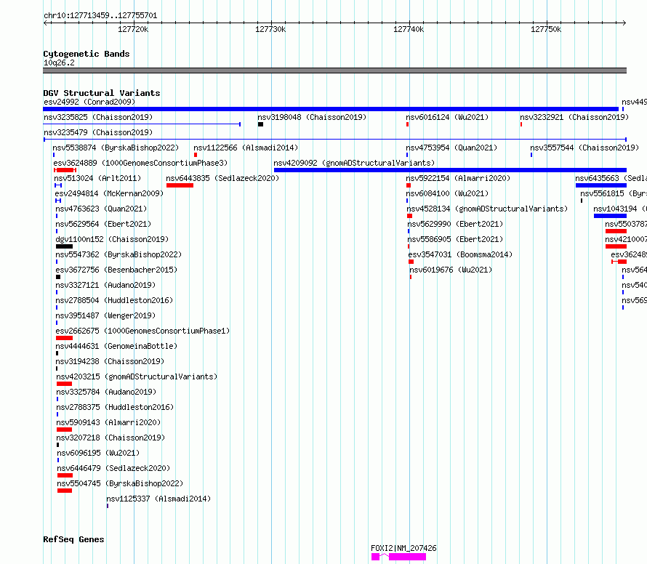The width and height of the screenshot is (647, 564).
Task: Click the RefSeq Genes track title
Action: (x=73, y=540)
